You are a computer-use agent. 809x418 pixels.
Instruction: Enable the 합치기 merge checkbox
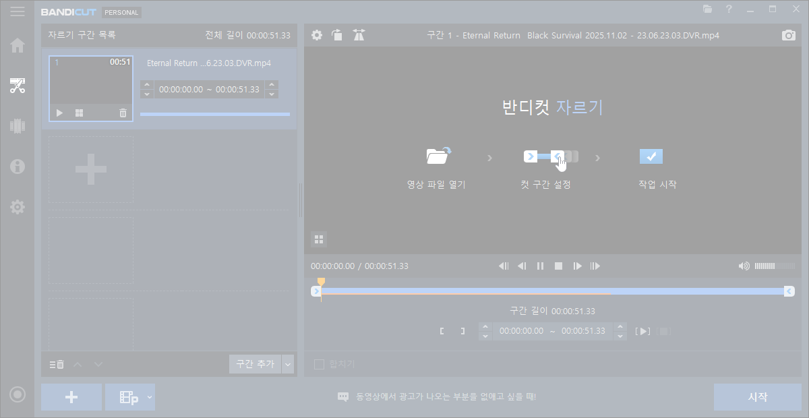320,365
